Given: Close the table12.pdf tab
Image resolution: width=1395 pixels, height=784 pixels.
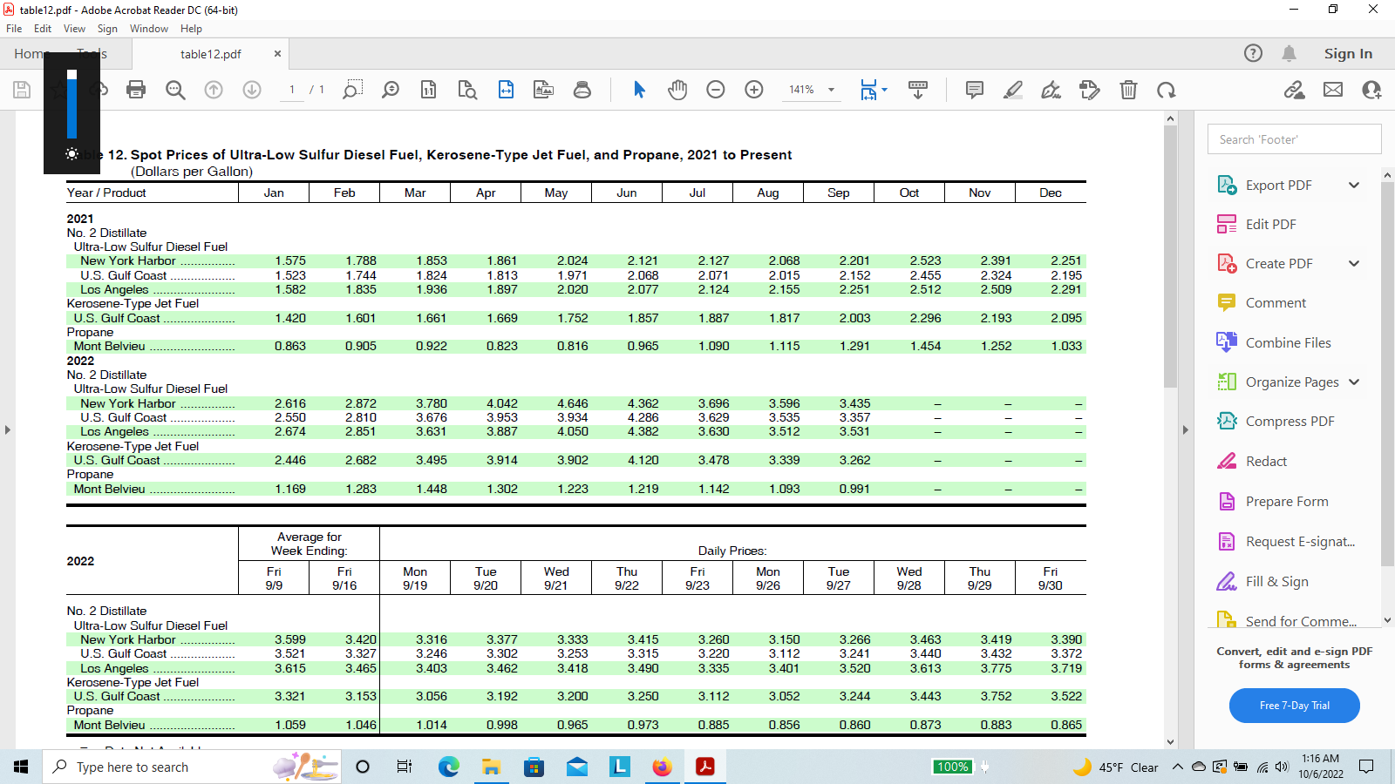Looking at the screenshot, I should pos(277,54).
